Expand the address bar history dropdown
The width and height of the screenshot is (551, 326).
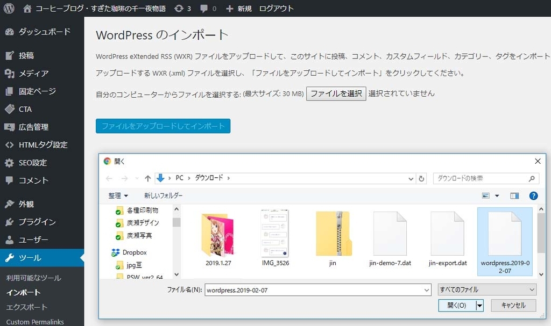(x=411, y=179)
